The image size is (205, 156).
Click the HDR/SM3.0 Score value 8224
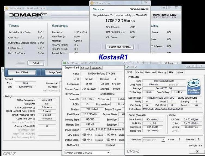click(x=133, y=32)
